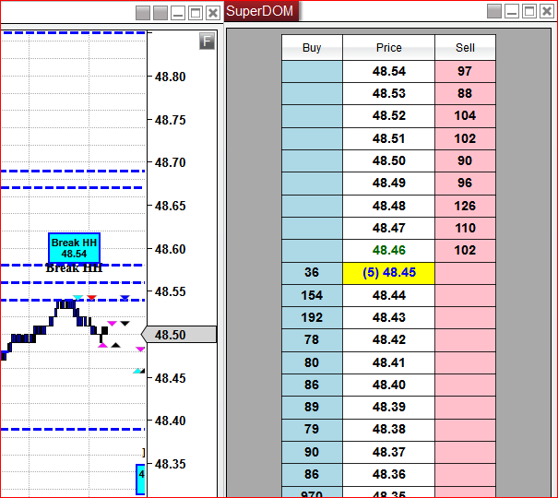Click sell cell 90 at 48.50

465,160
